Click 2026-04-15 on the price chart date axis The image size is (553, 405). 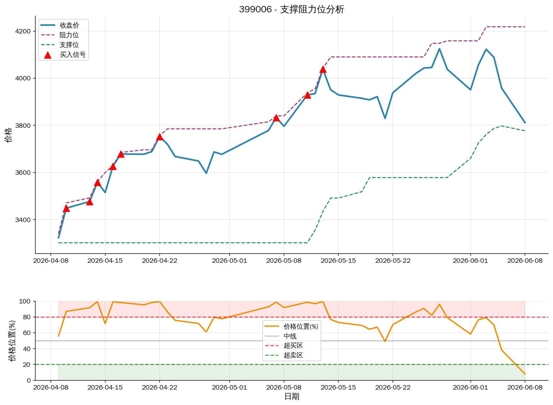click(105, 261)
